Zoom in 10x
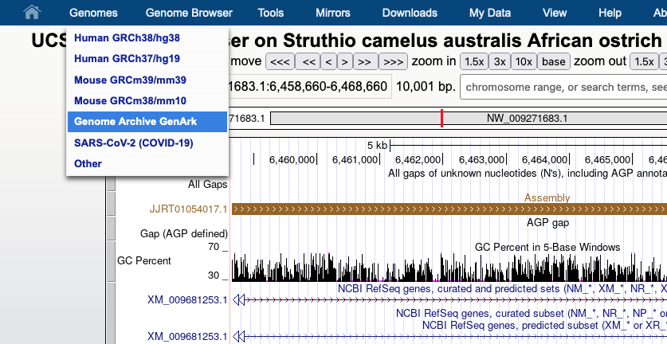 click(524, 61)
